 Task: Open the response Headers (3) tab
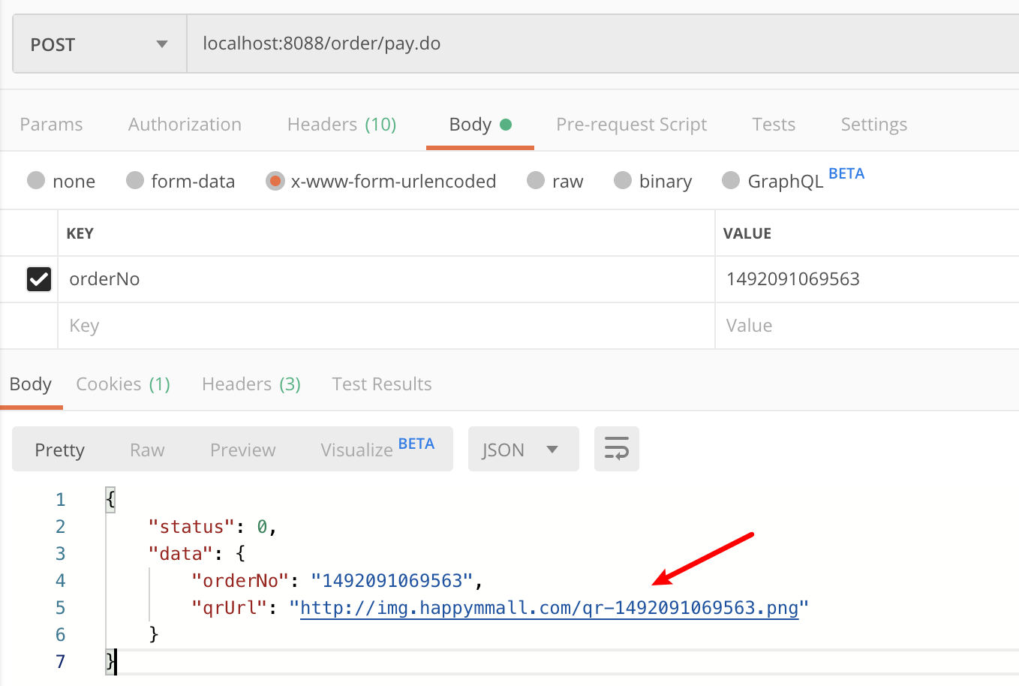click(251, 384)
